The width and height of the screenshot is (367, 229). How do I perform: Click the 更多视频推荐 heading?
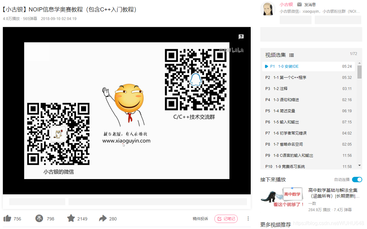coord(276,225)
